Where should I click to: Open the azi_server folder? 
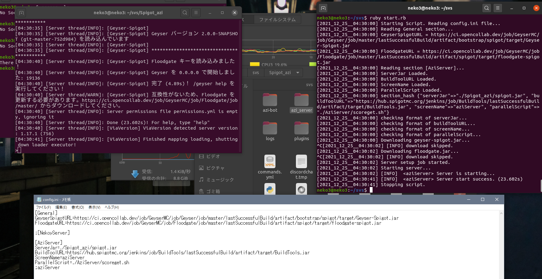[x=301, y=103]
